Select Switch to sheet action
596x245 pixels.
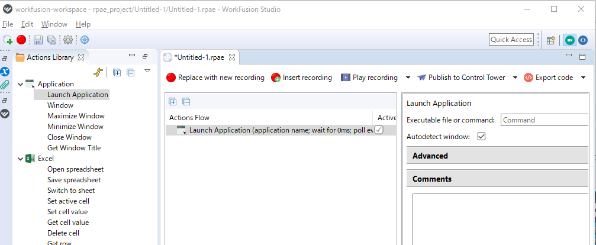[x=71, y=191]
